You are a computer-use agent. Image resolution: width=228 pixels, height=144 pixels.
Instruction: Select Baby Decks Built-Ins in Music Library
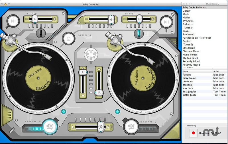pos(205,7)
